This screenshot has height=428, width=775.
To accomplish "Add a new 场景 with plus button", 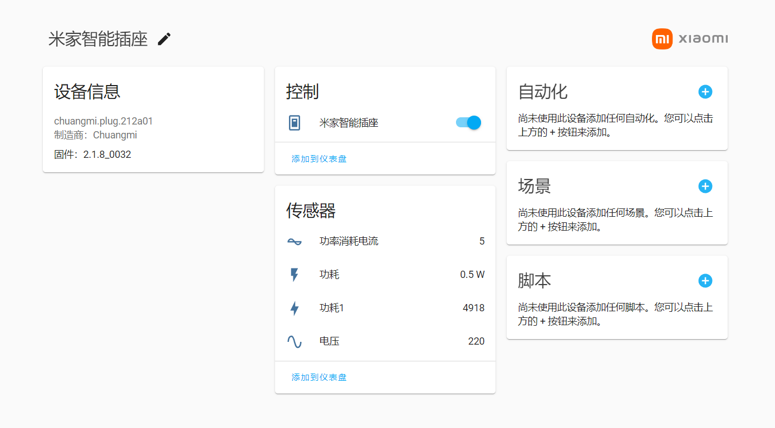I will 705,186.
